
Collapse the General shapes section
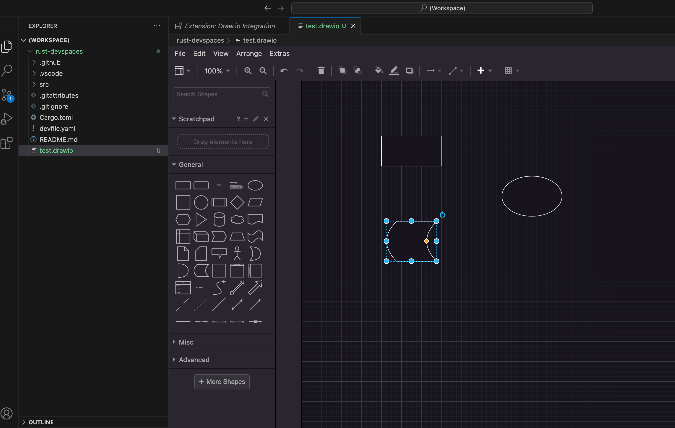(222, 165)
